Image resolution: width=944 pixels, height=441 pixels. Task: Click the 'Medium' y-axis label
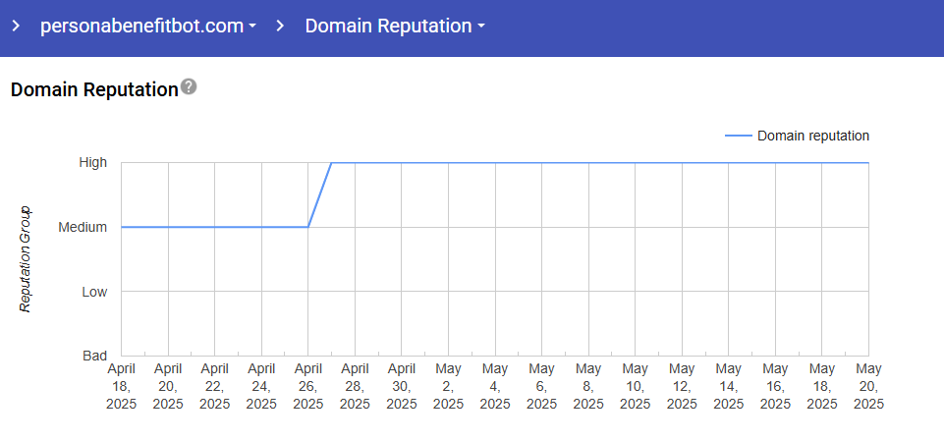click(x=83, y=227)
